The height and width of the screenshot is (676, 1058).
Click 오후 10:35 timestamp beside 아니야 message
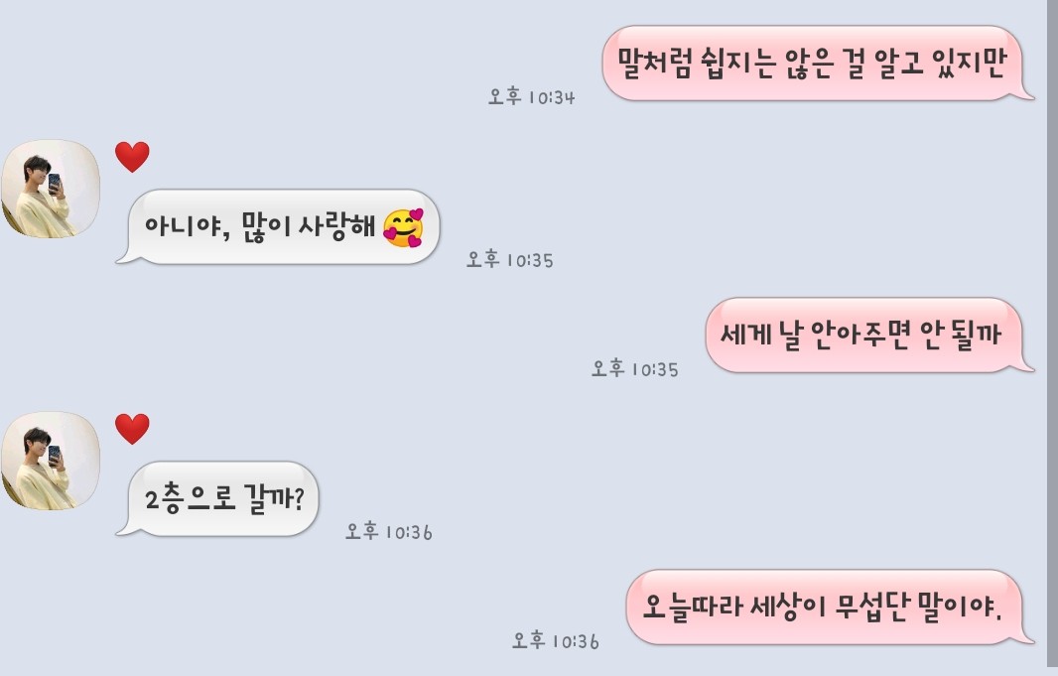[x=510, y=260]
